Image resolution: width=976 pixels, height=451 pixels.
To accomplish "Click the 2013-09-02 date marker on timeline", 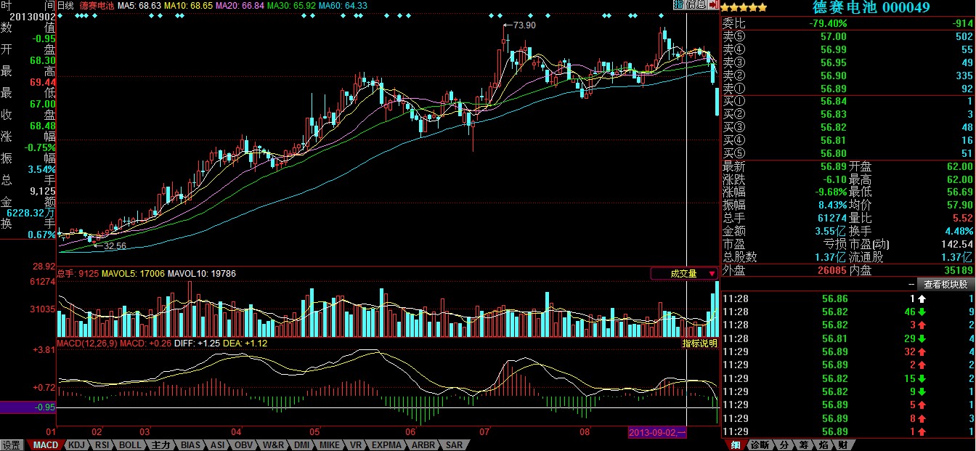I will click(x=656, y=433).
